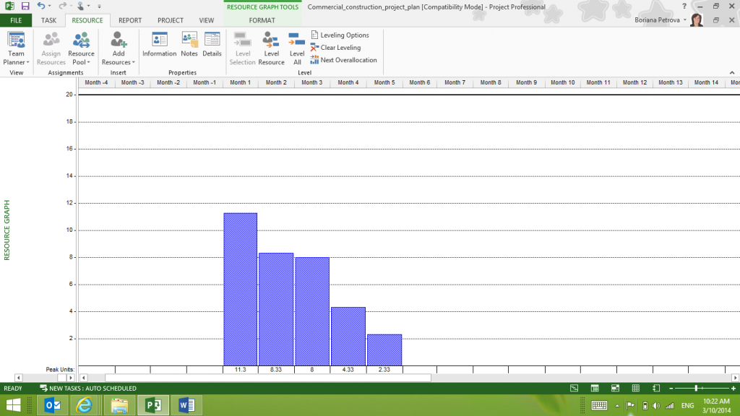The width and height of the screenshot is (740, 416).
Task: Switch to Team Planner view in status bar
Action: (x=615, y=388)
